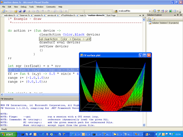Switch to the vfToolWindow.fs tab
This screenshot has height=137, width=183.
(69, 15)
